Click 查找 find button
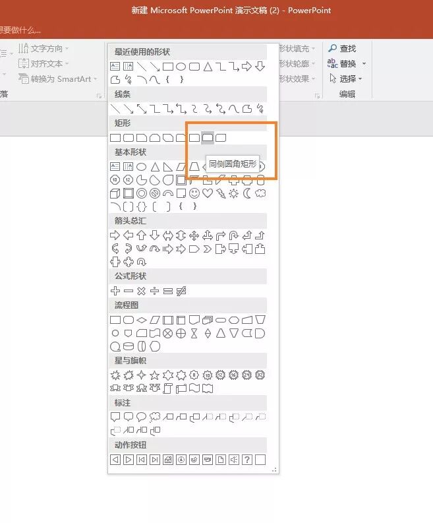This screenshot has height=523, width=433. pos(342,49)
